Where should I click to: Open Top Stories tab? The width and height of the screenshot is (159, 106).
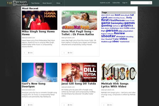coord(35,3)
